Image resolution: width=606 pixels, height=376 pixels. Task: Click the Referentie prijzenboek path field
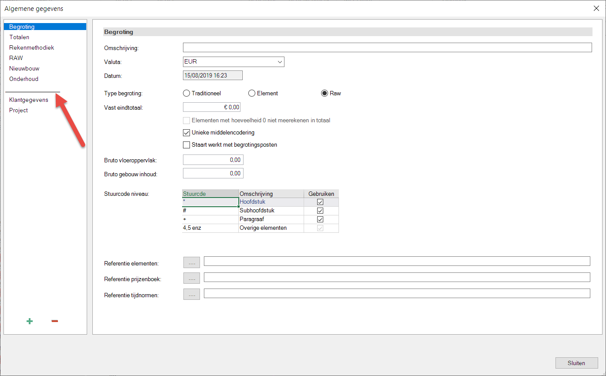[x=397, y=277]
